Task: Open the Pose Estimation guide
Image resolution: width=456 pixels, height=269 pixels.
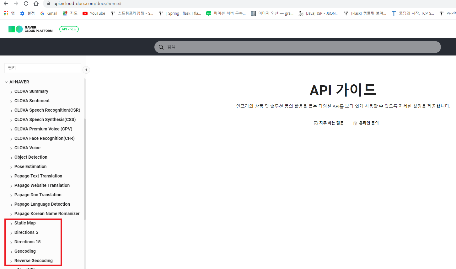Action: pos(30,166)
